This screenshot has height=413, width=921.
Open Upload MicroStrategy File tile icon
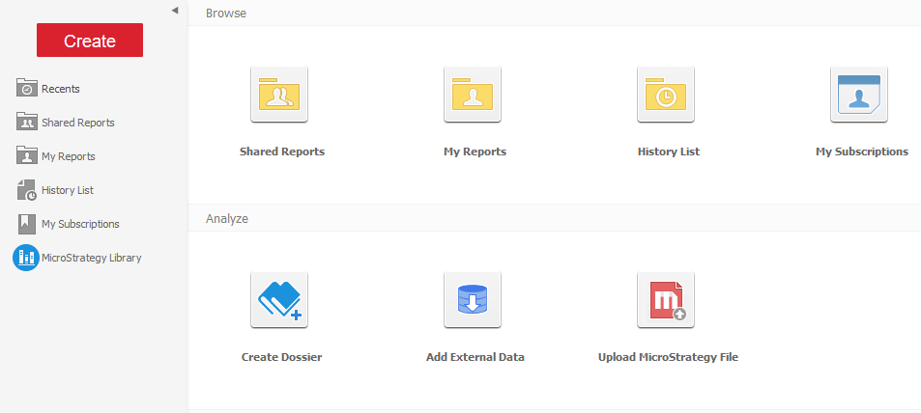pos(666,299)
